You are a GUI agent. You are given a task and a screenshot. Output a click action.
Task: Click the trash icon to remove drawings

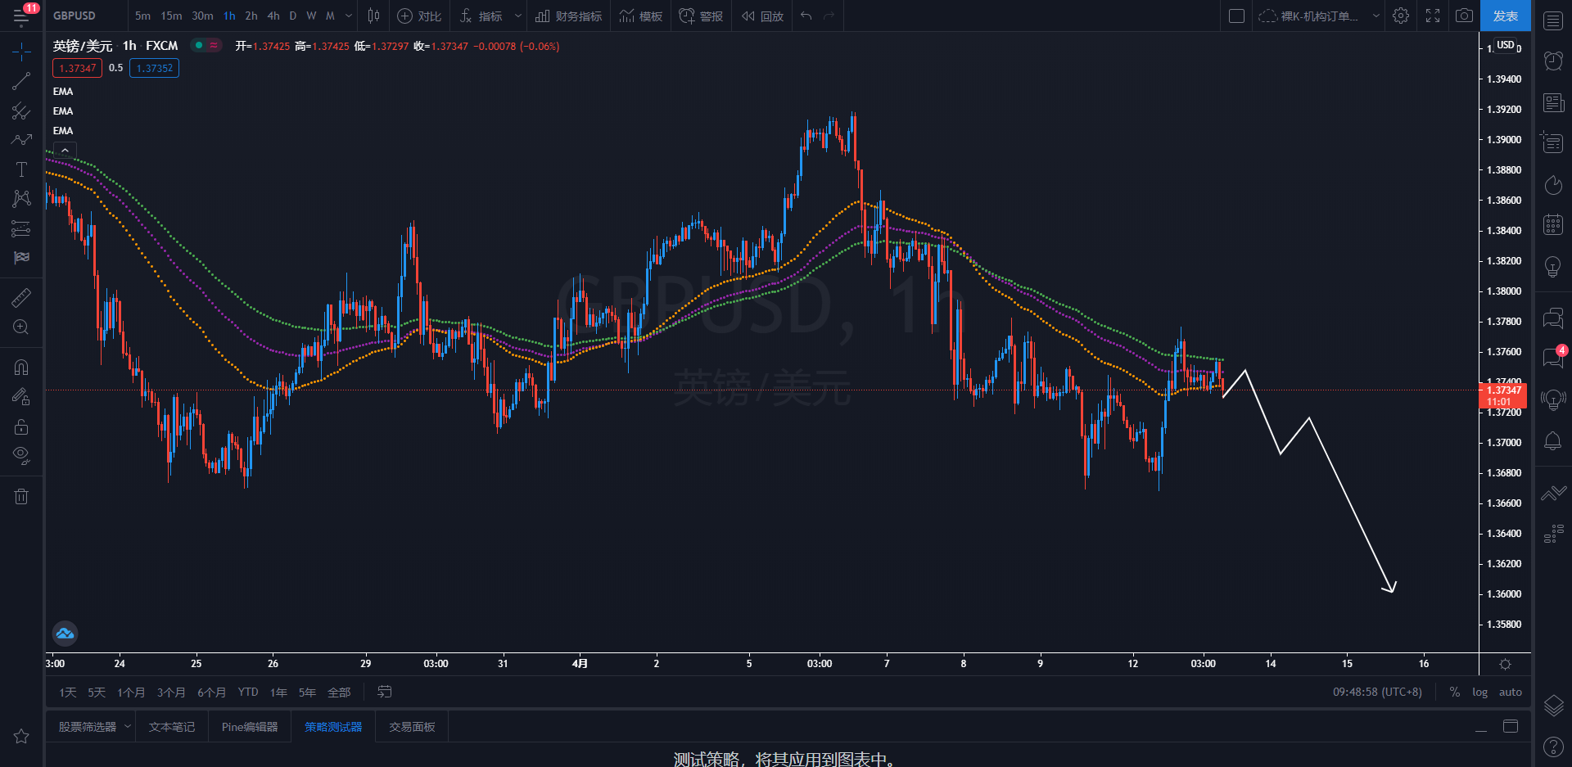(x=21, y=496)
